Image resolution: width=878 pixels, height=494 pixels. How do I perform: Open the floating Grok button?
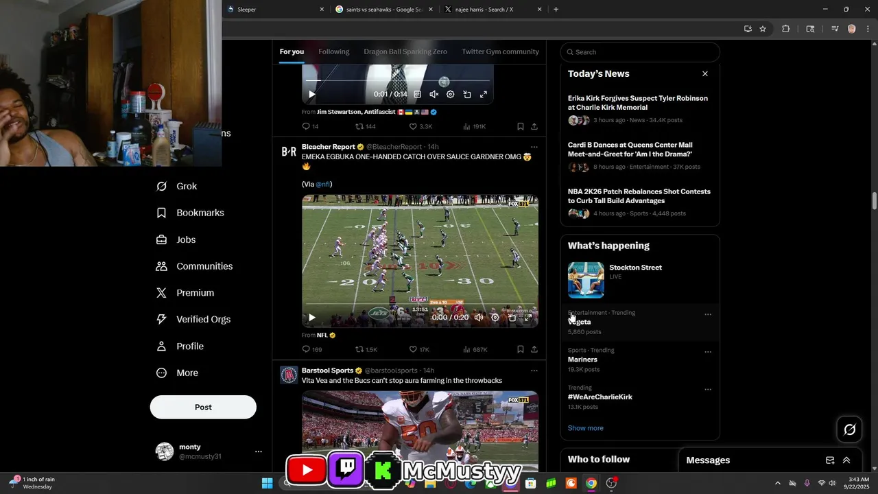pyautogui.click(x=850, y=430)
